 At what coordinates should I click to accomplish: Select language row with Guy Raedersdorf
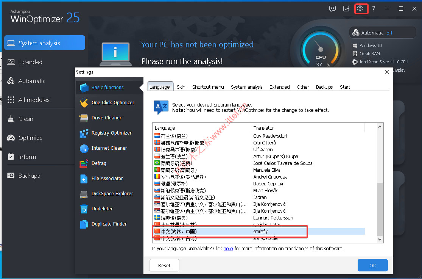pyautogui.click(x=259, y=136)
